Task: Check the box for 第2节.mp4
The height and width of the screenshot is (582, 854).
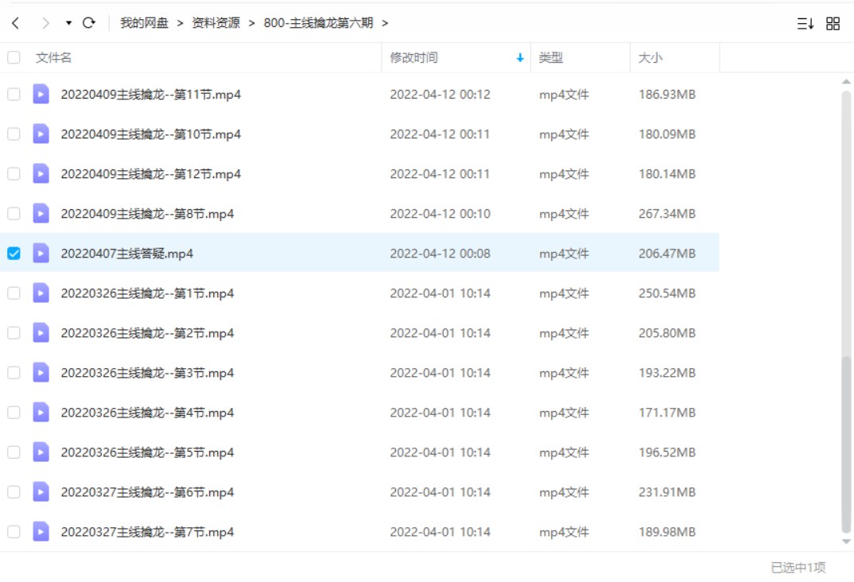Action: 14,332
